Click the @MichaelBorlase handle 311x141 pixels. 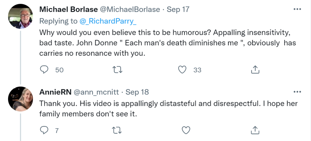tap(130, 9)
